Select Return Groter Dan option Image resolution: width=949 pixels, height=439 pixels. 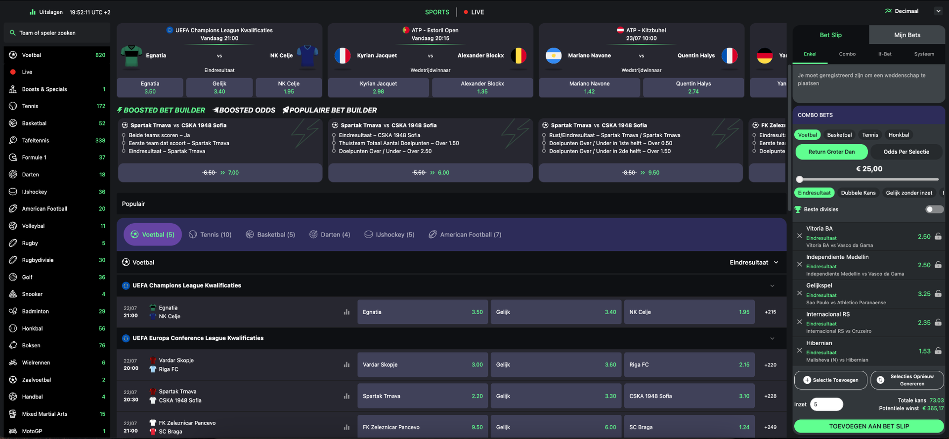[x=831, y=152]
